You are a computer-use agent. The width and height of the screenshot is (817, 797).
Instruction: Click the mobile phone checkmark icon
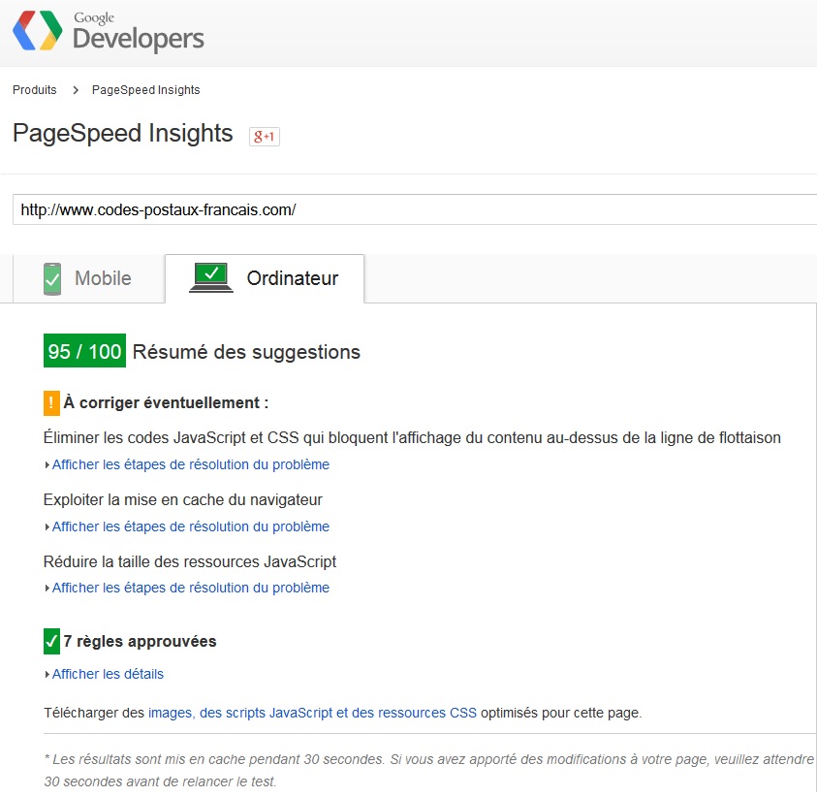pos(52,279)
